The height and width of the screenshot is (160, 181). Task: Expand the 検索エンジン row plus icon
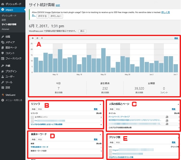click(36, 117)
